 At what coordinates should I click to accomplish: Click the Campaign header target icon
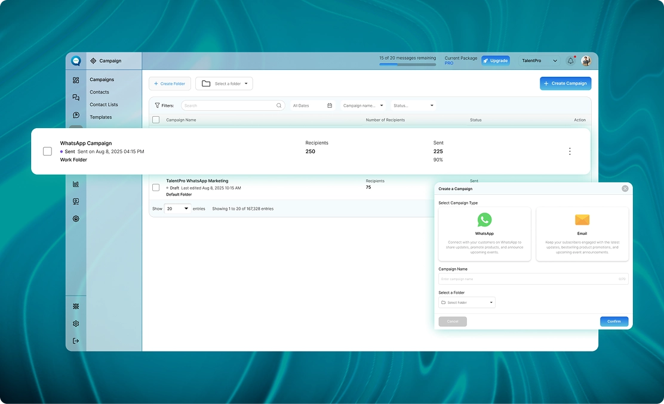click(93, 61)
